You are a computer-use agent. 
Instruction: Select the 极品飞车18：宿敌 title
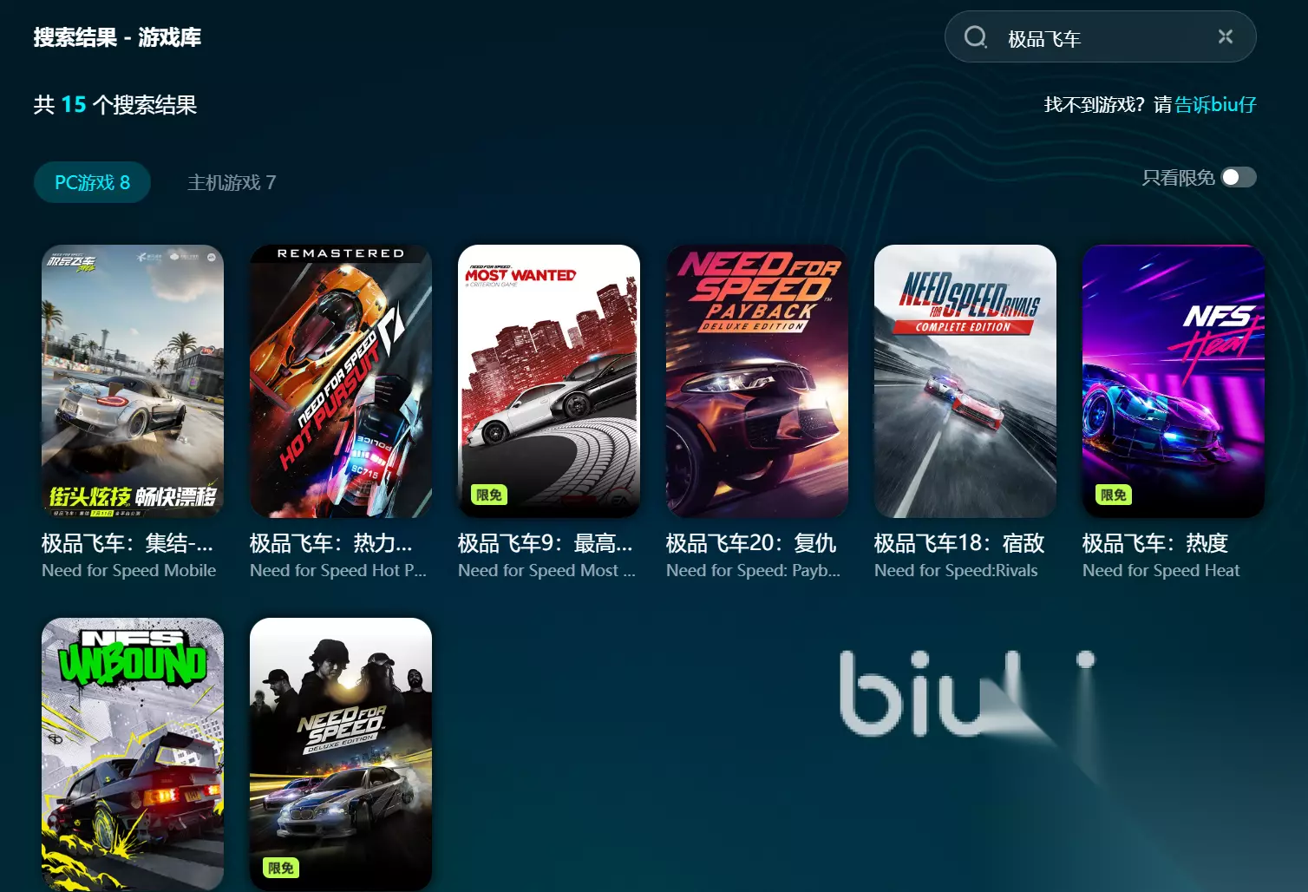(x=959, y=543)
